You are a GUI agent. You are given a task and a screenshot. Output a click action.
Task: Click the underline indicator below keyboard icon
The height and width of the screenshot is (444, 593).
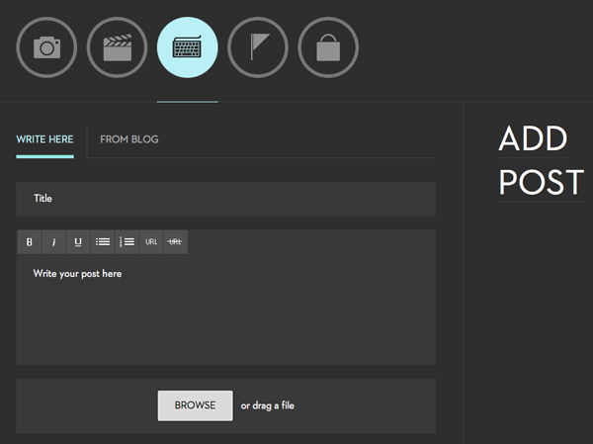click(x=188, y=101)
